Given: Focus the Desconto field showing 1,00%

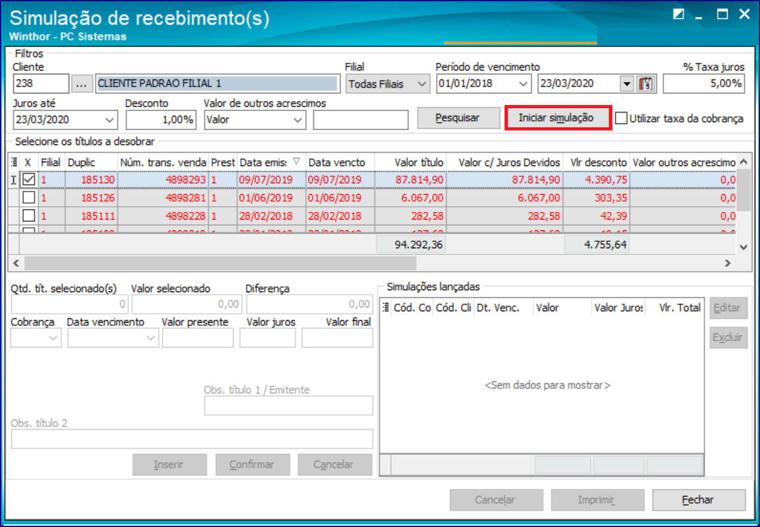Looking at the screenshot, I should pyautogui.click(x=161, y=120).
